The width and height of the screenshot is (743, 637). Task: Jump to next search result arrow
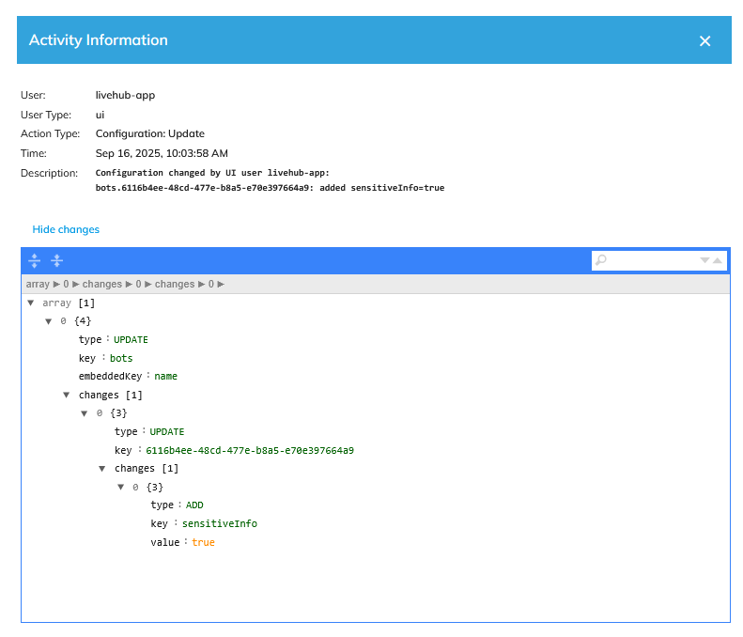click(705, 260)
